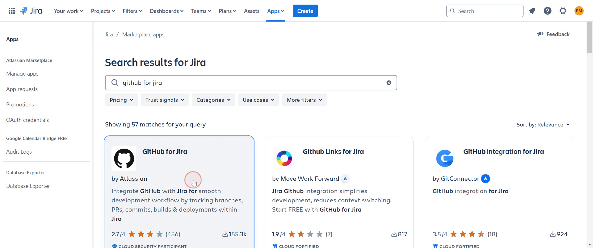The height and width of the screenshot is (248, 593).
Task: Click the Feedback link
Action: coord(558,34)
